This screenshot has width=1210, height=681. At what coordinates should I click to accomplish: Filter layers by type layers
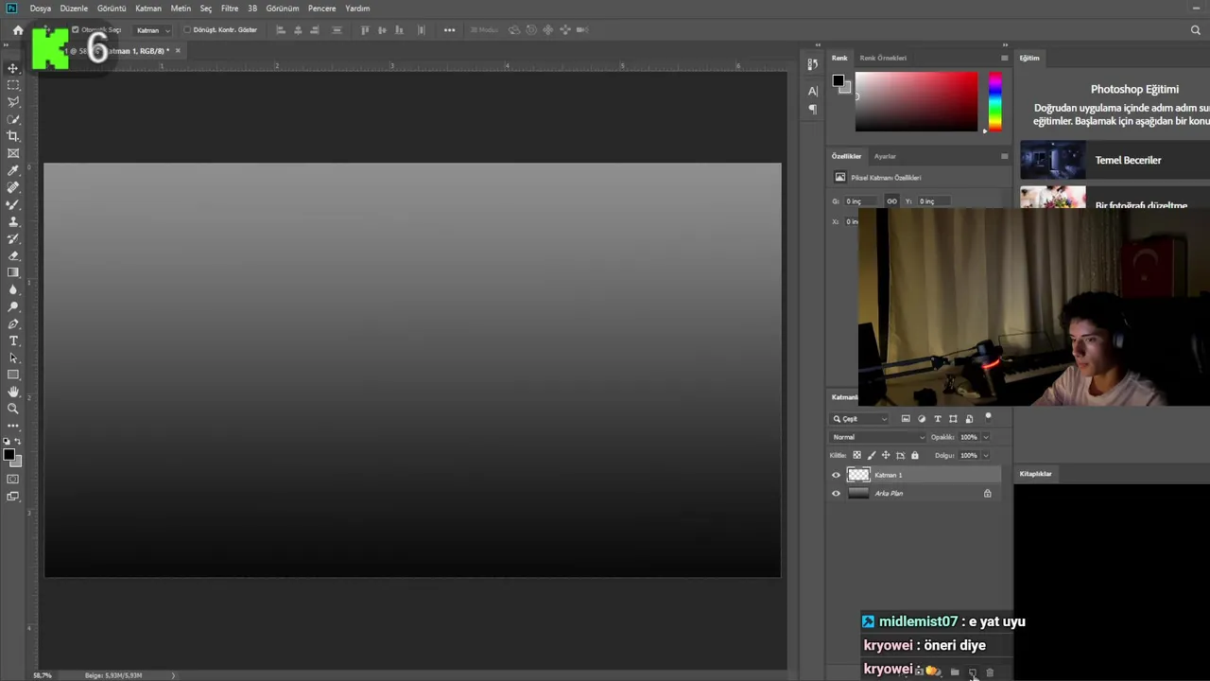click(x=938, y=418)
